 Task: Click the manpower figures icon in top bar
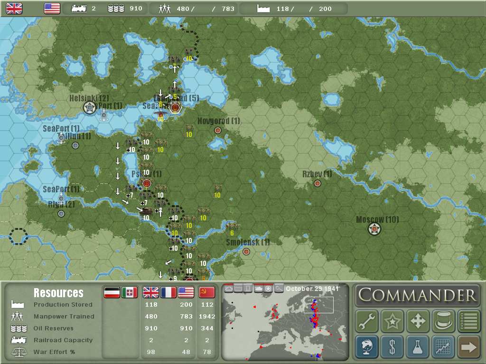tap(165, 9)
